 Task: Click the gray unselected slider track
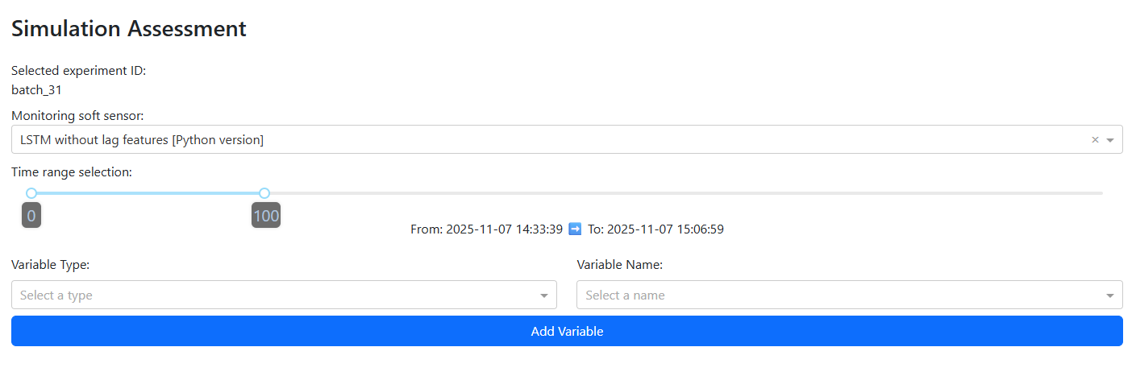[x=685, y=193]
